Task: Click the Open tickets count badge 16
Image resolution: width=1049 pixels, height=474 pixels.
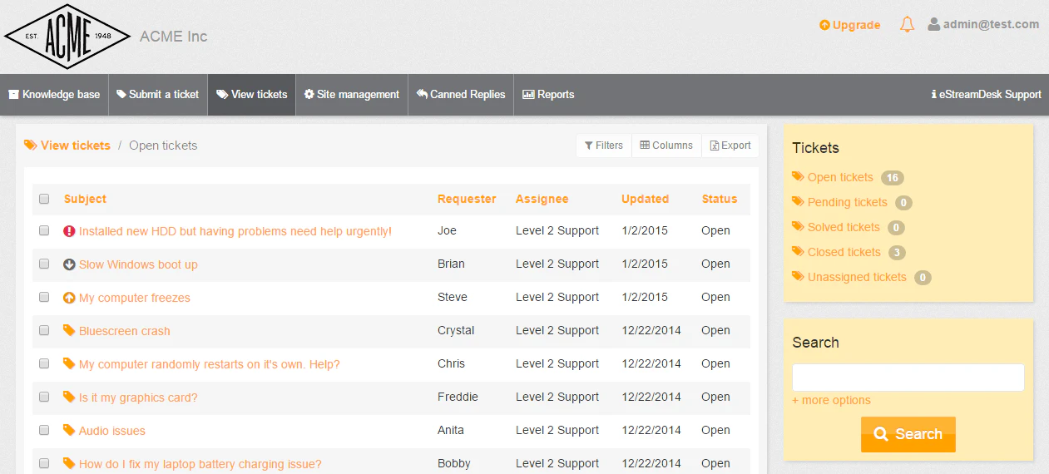Action: [893, 178]
